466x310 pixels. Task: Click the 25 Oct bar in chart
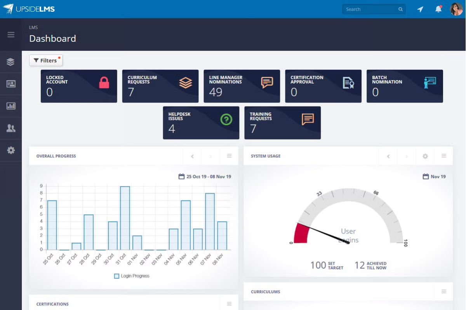(x=52, y=225)
